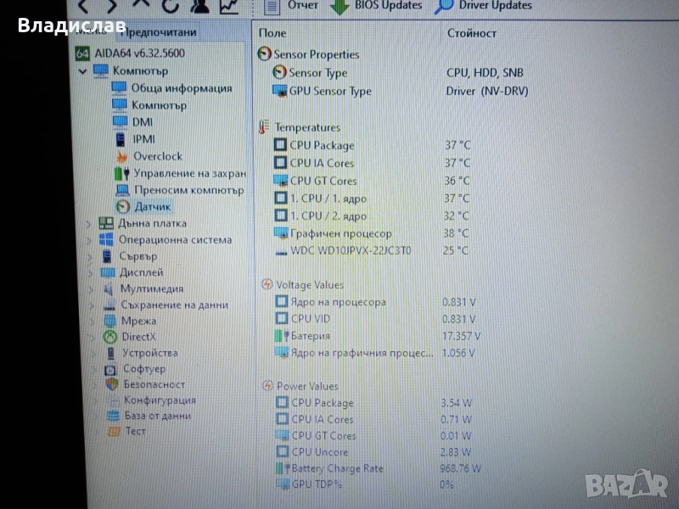
Task: Open the graph chart toolbar icon
Action: (x=229, y=7)
